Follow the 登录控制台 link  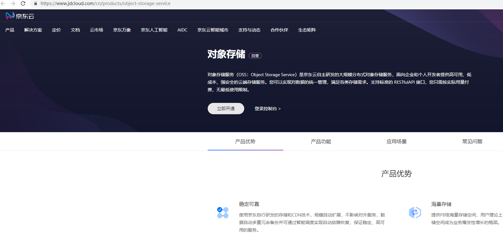(x=268, y=109)
